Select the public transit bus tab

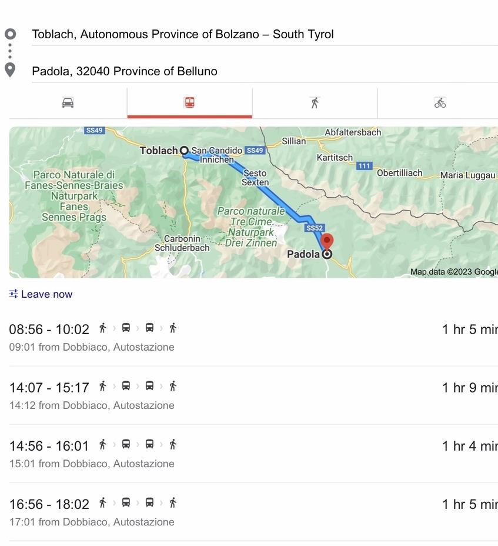point(189,103)
